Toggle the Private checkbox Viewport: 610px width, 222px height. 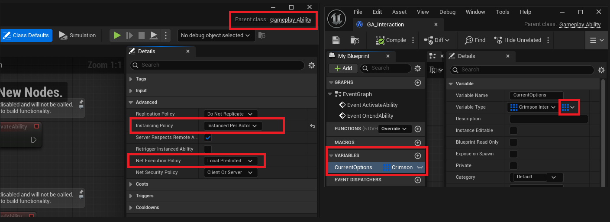[513, 165]
